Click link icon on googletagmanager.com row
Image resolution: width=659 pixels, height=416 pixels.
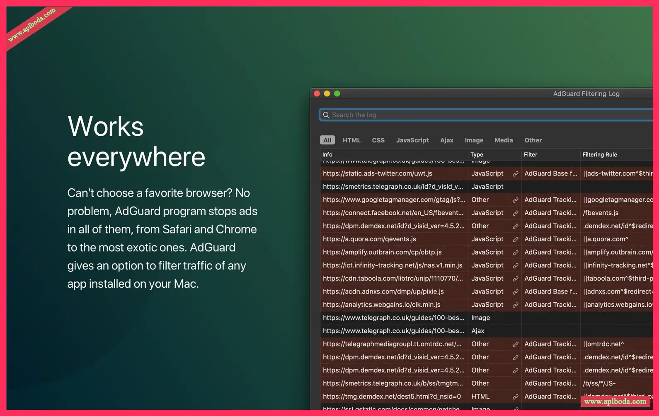tap(515, 200)
